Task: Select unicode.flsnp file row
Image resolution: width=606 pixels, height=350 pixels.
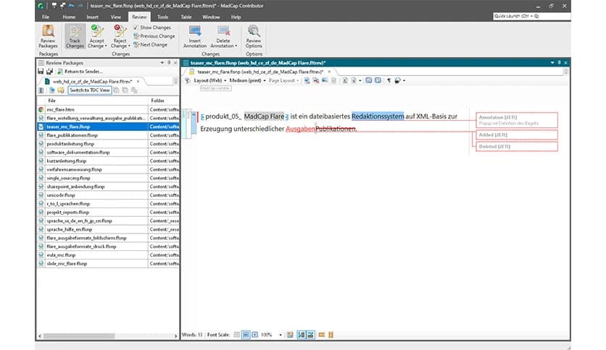Action: point(108,195)
